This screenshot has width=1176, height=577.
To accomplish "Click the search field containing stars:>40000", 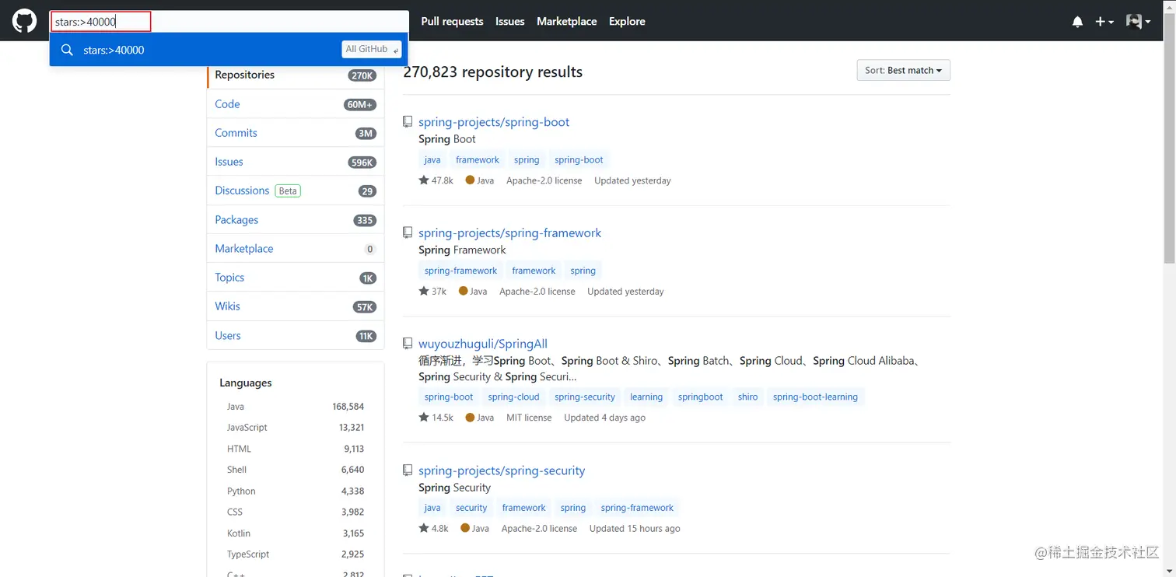I will (229, 22).
